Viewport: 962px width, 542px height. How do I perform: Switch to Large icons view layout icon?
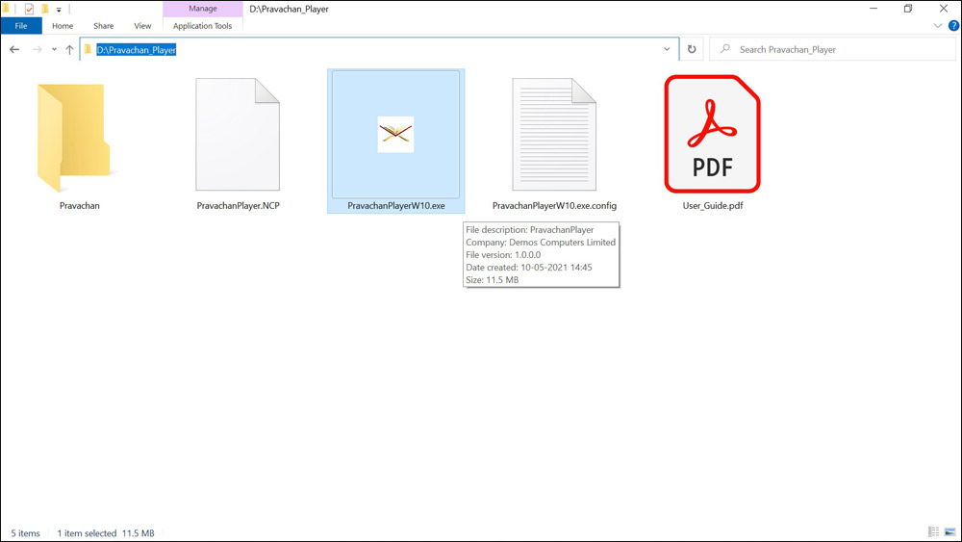click(949, 532)
